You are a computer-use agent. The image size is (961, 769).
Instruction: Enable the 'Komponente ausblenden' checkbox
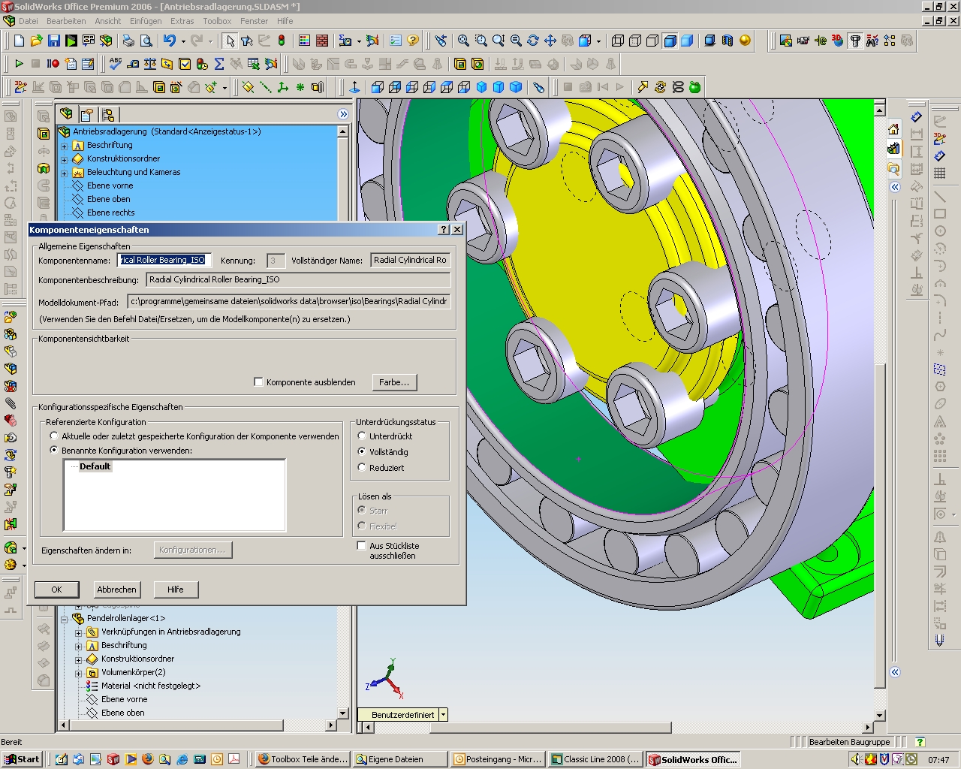point(259,382)
